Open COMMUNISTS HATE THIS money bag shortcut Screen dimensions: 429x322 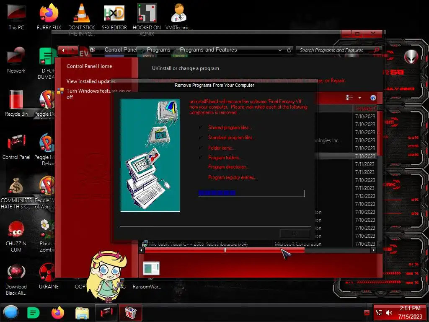tap(16, 193)
